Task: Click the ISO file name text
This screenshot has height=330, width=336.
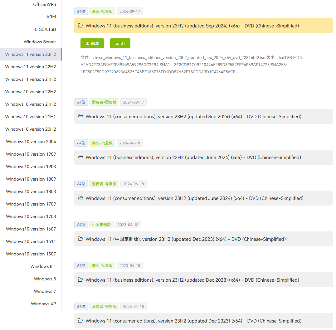Action: click(179, 57)
